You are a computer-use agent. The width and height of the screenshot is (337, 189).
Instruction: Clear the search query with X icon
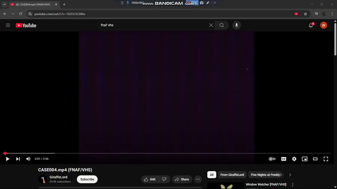pyautogui.click(x=211, y=25)
